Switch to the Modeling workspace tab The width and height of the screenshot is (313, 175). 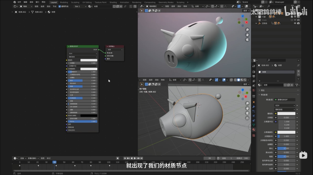(x=64, y=2)
